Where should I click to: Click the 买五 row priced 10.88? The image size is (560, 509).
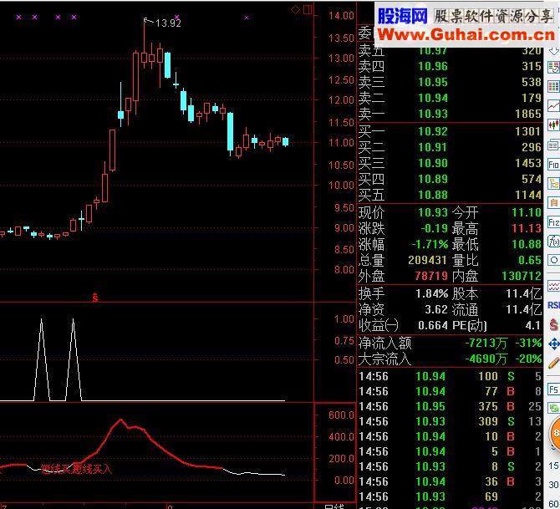pyautogui.click(x=450, y=195)
